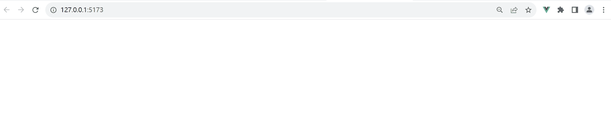The width and height of the screenshot is (611, 128).
Task: Select the 127.0.0.1:5173 URL text
Action: click(82, 10)
